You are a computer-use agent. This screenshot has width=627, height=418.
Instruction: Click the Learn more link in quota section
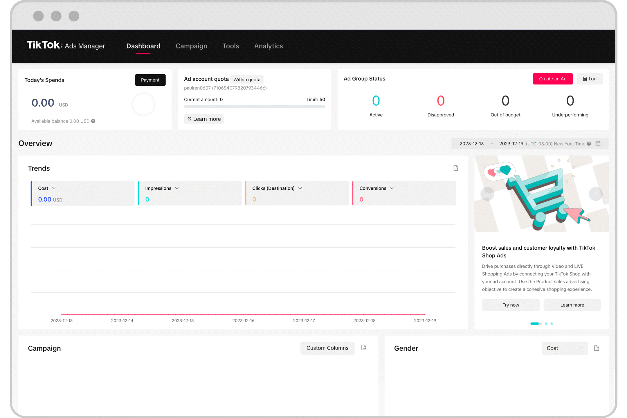(204, 119)
